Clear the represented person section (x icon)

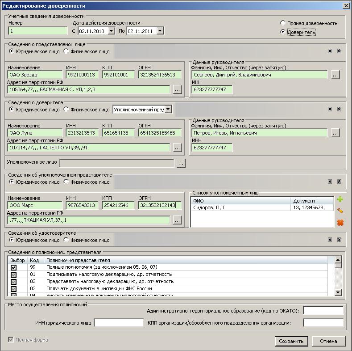(330, 51)
